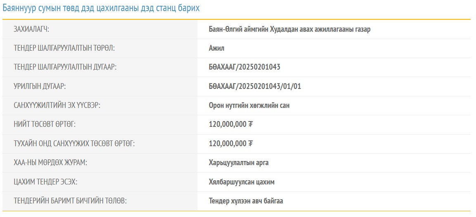Screen dimensions: 476x217
Task: Click the Ажил value
Action: click(217, 49)
